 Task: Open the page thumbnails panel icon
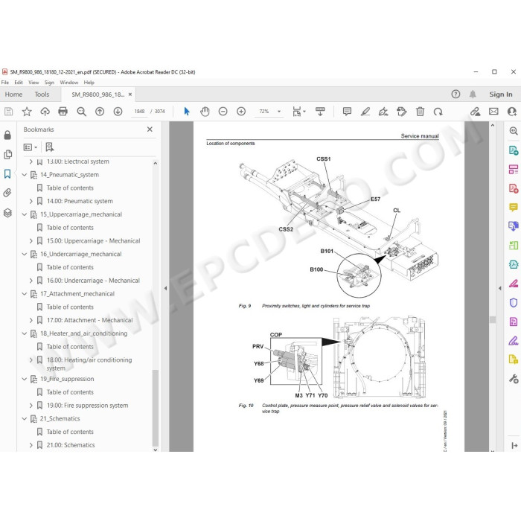[7, 155]
